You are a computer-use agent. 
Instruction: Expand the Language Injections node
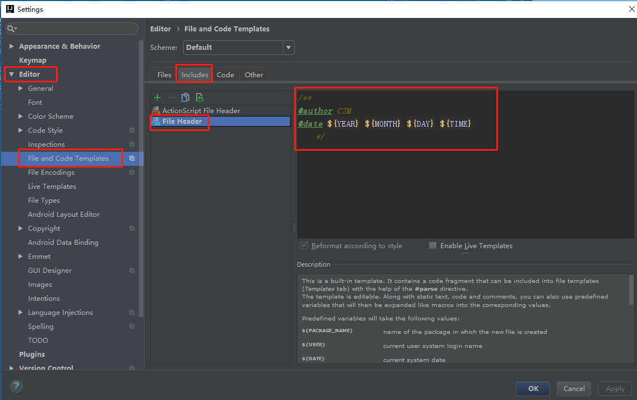click(x=20, y=312)
